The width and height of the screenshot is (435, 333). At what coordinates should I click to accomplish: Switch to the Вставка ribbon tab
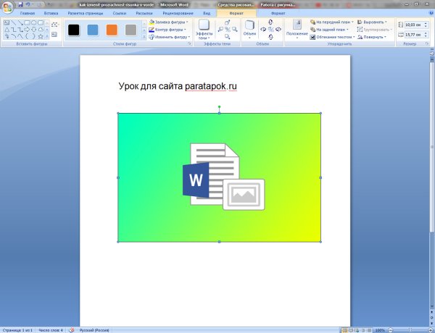coord(51,13)
